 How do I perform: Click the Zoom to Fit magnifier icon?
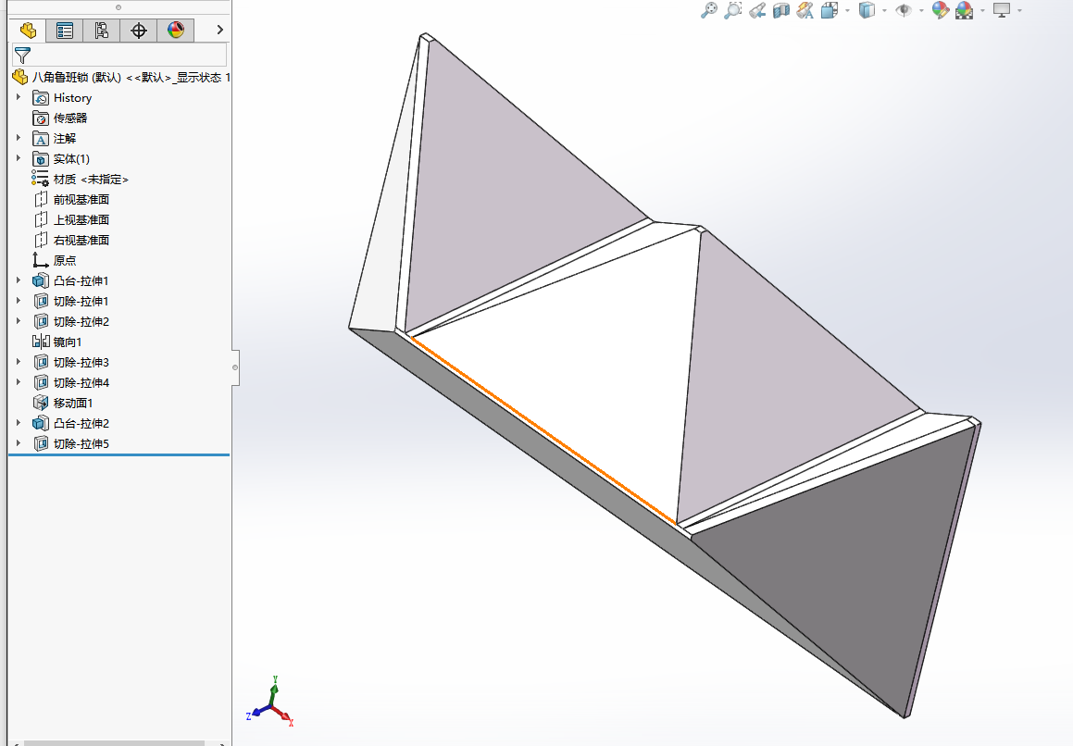(x=709, y=10)
